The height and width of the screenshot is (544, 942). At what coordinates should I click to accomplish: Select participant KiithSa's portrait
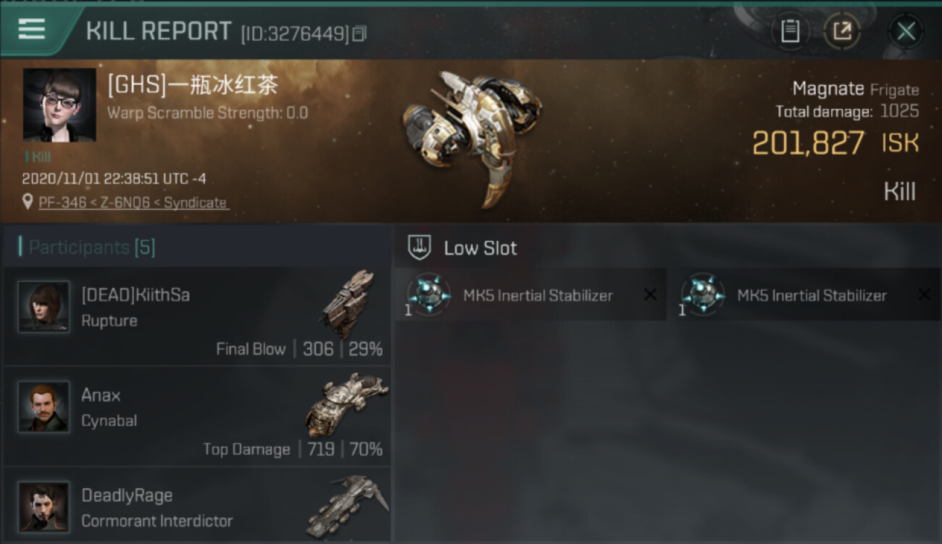click(43, 307)
